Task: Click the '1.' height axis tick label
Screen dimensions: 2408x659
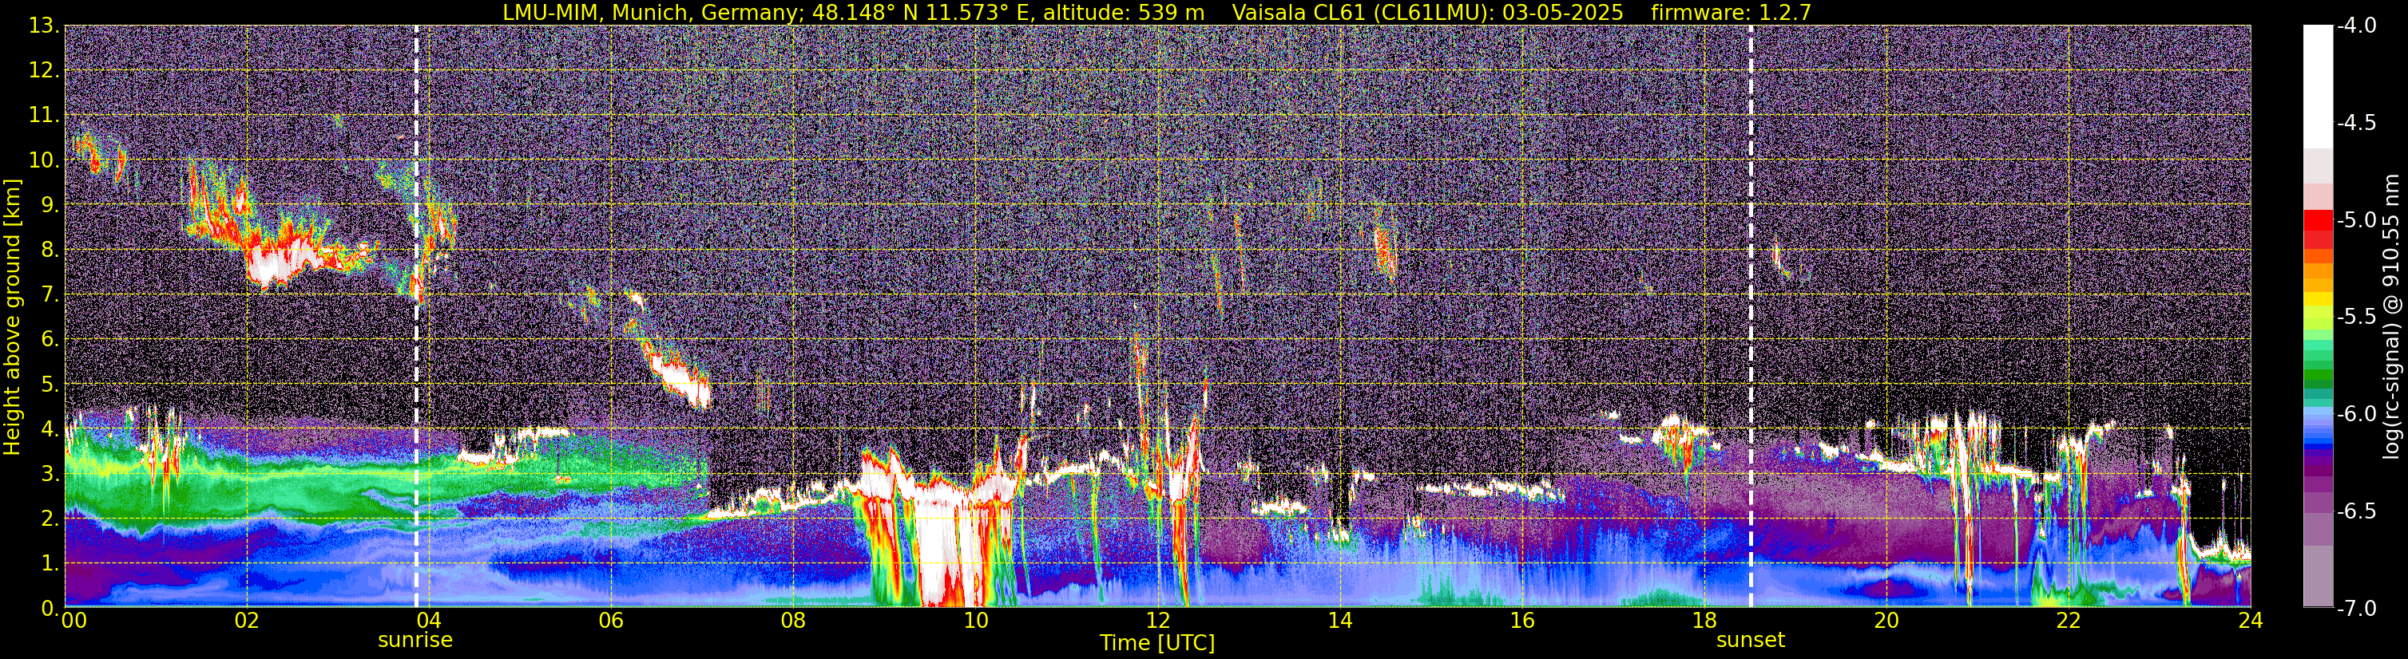Action: (x=50, y=564)
